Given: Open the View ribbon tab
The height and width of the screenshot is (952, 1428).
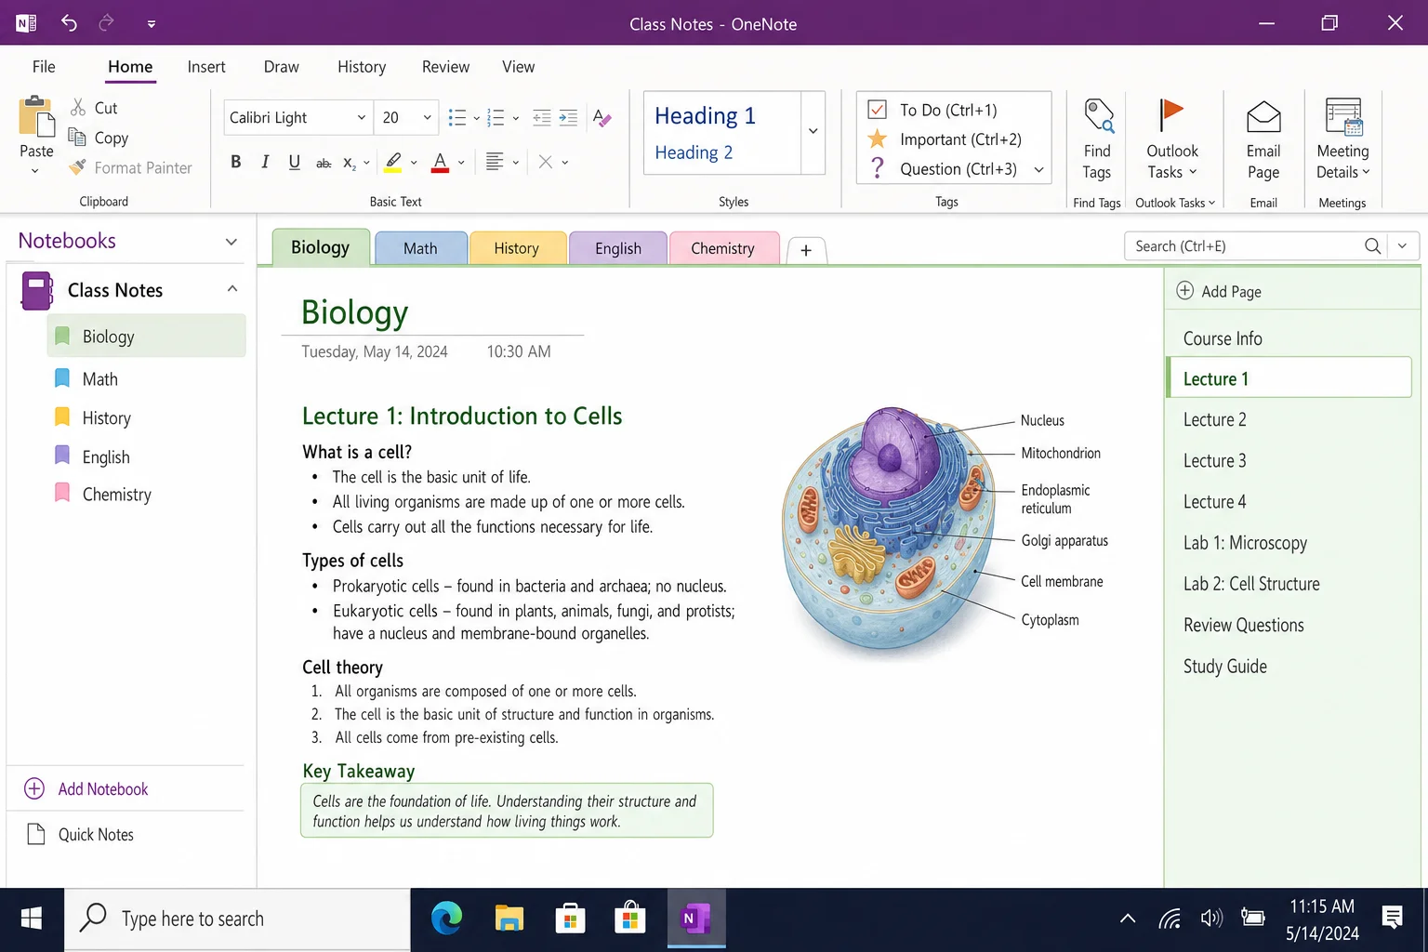Looking at the screenshot, I should click(x=518, y=67).
